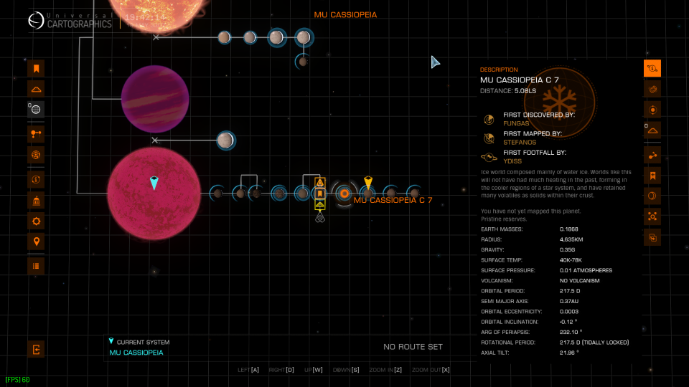Click the map pin location icon
The width and height of the screenshot is (689, 387).
click(36, 242)
